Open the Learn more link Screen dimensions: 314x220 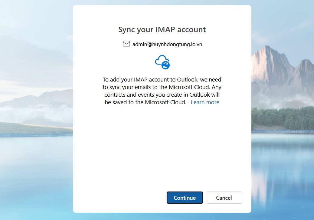(x=205, y=102)
